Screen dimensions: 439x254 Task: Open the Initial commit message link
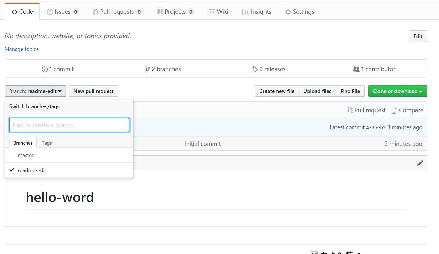coord(203,144)
